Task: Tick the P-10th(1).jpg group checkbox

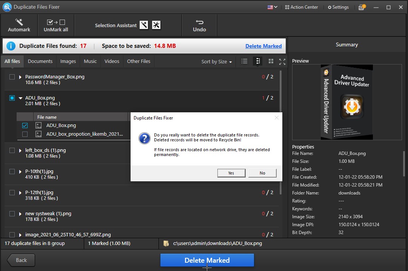Action: pos(12,171)
